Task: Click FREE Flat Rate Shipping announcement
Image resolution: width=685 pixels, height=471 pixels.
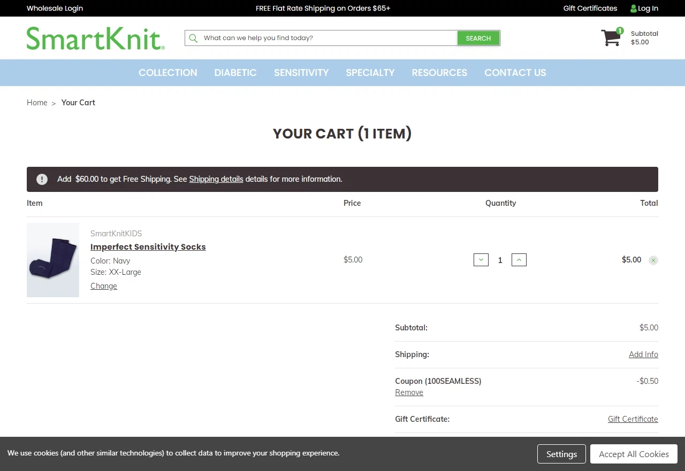Action: 323,8
